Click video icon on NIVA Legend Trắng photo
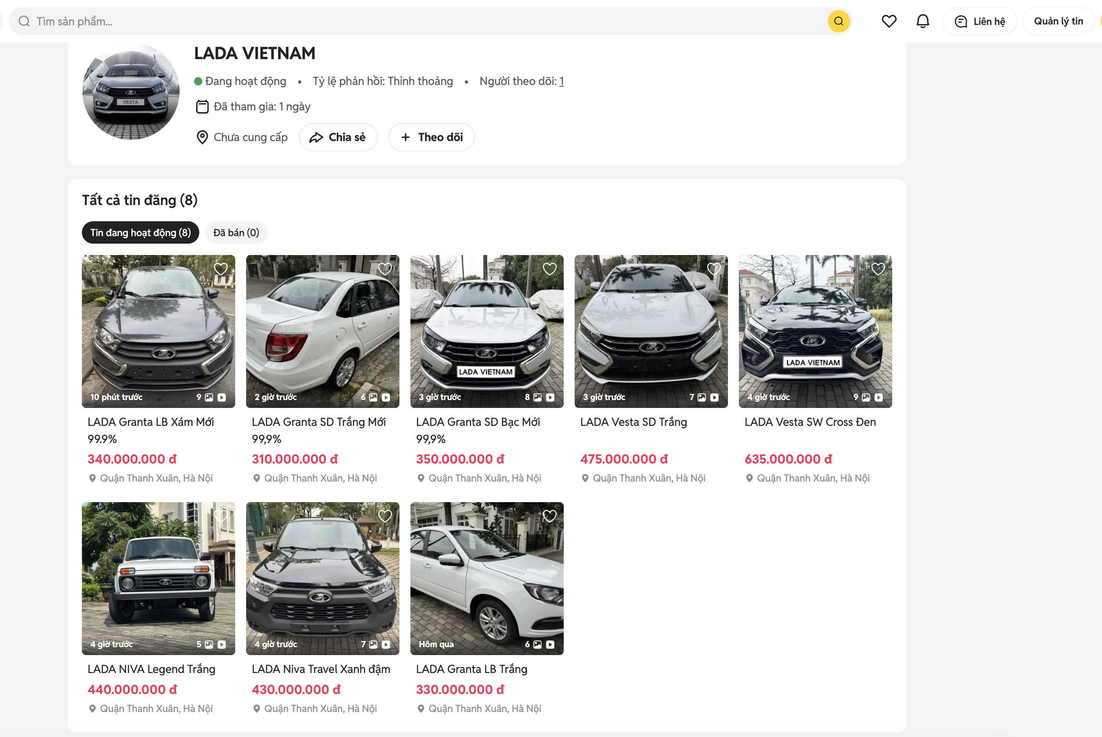This screenshot has height=737, width=1102. click(x=222, y=645)
